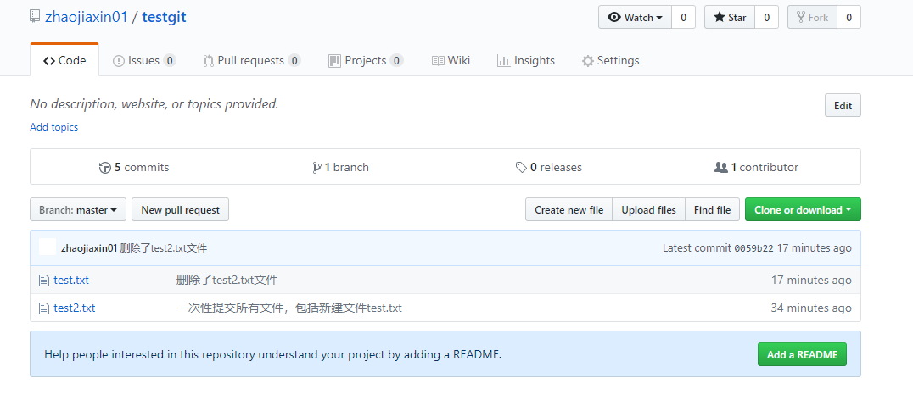Click the Add topics link
The image size is (913, 400).
tap(54, 127)
